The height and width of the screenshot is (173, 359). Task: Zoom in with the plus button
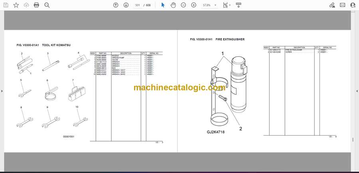point(194,5)
